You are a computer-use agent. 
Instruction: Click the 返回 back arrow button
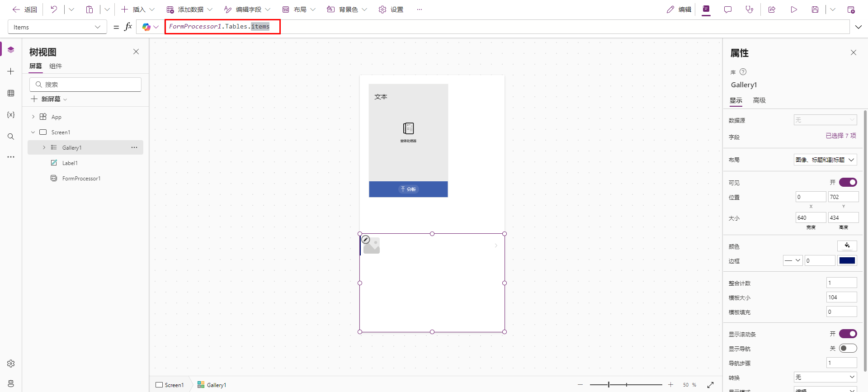pyautogui.click(x=24, y=9)
